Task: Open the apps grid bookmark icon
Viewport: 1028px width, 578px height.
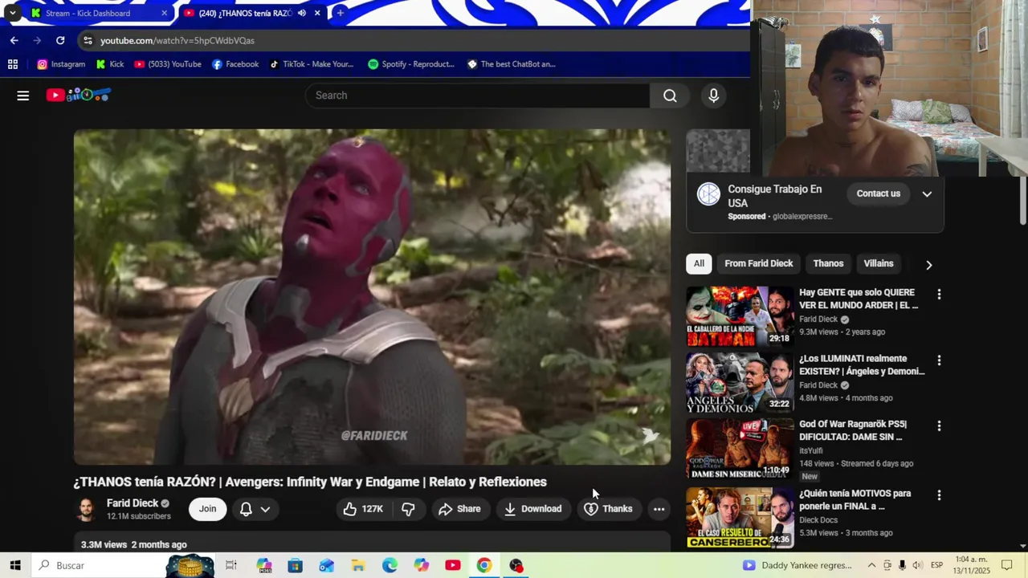Action: coord(13,64)
